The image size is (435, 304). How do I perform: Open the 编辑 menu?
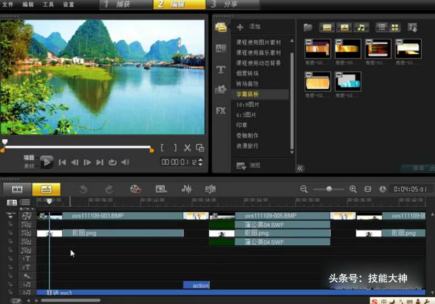(28, 4)
